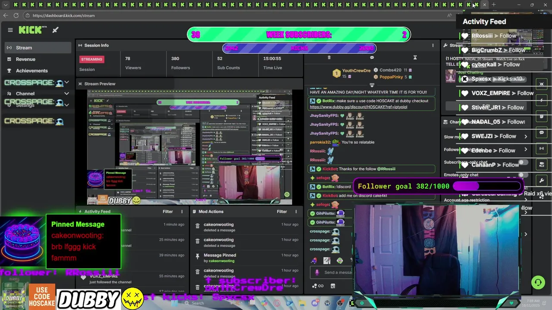Click the speech bubble icon above chat

[372, 57]
